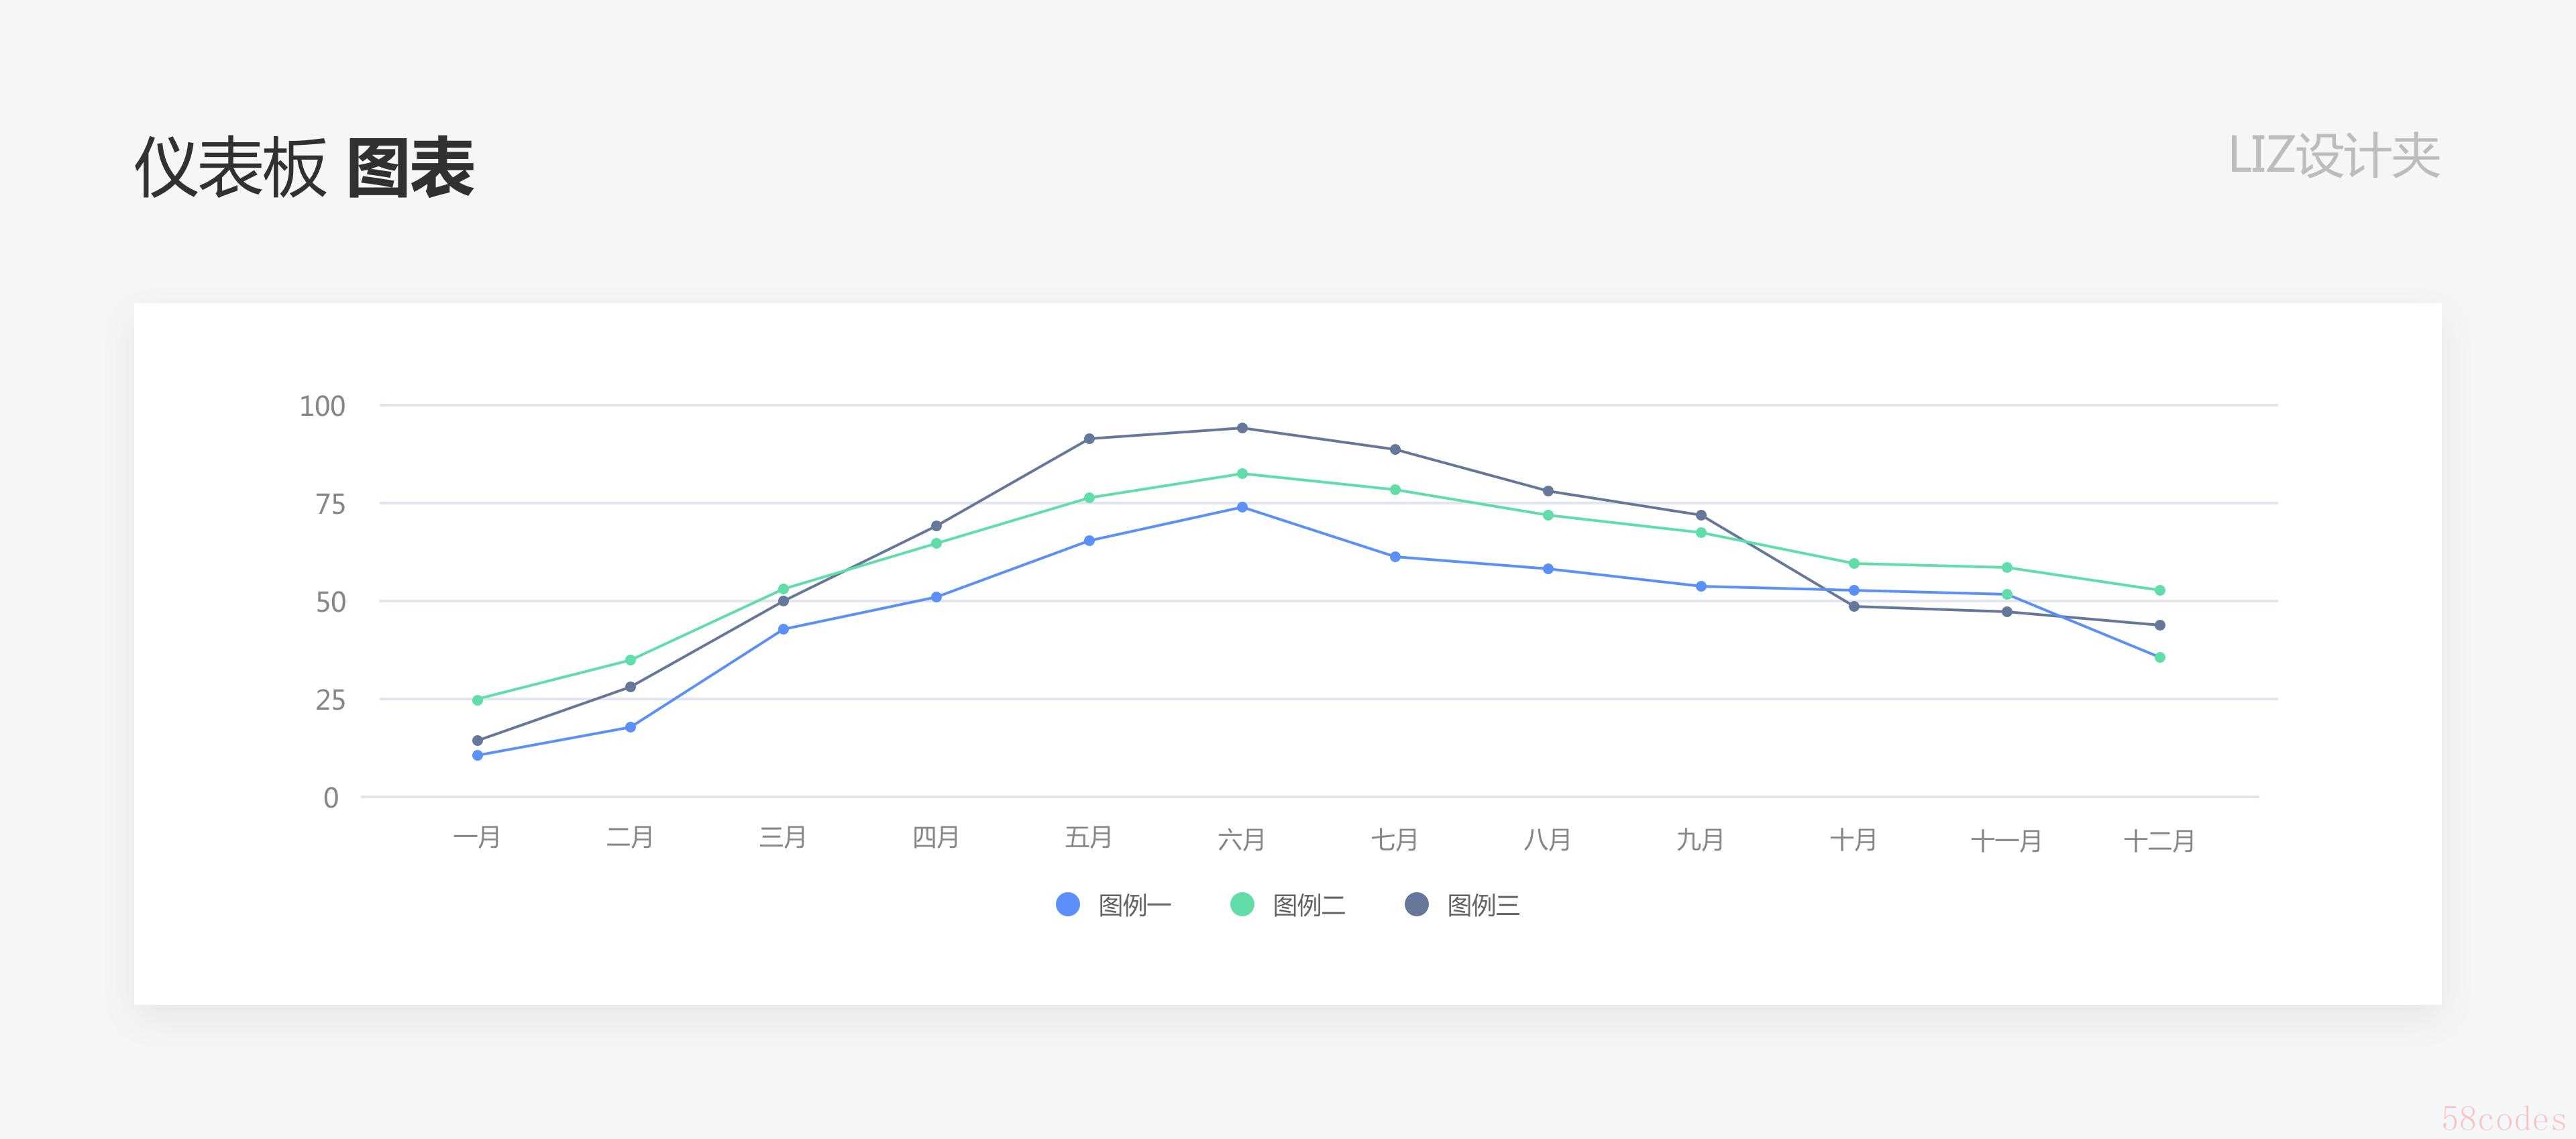Screen dimensions: 2576x1139
Task: Click the dark gray 图例三 legend dot
Action: pos(1416,904)
